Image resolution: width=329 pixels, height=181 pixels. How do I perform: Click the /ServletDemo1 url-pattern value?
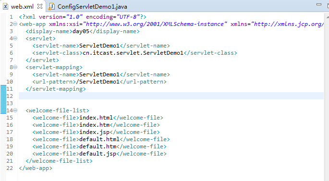[x=97, y=82]
